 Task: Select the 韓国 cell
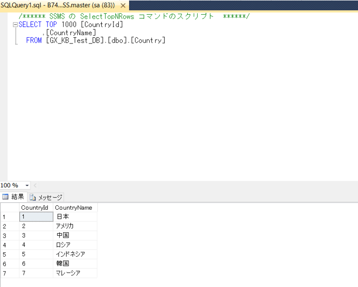75,264
